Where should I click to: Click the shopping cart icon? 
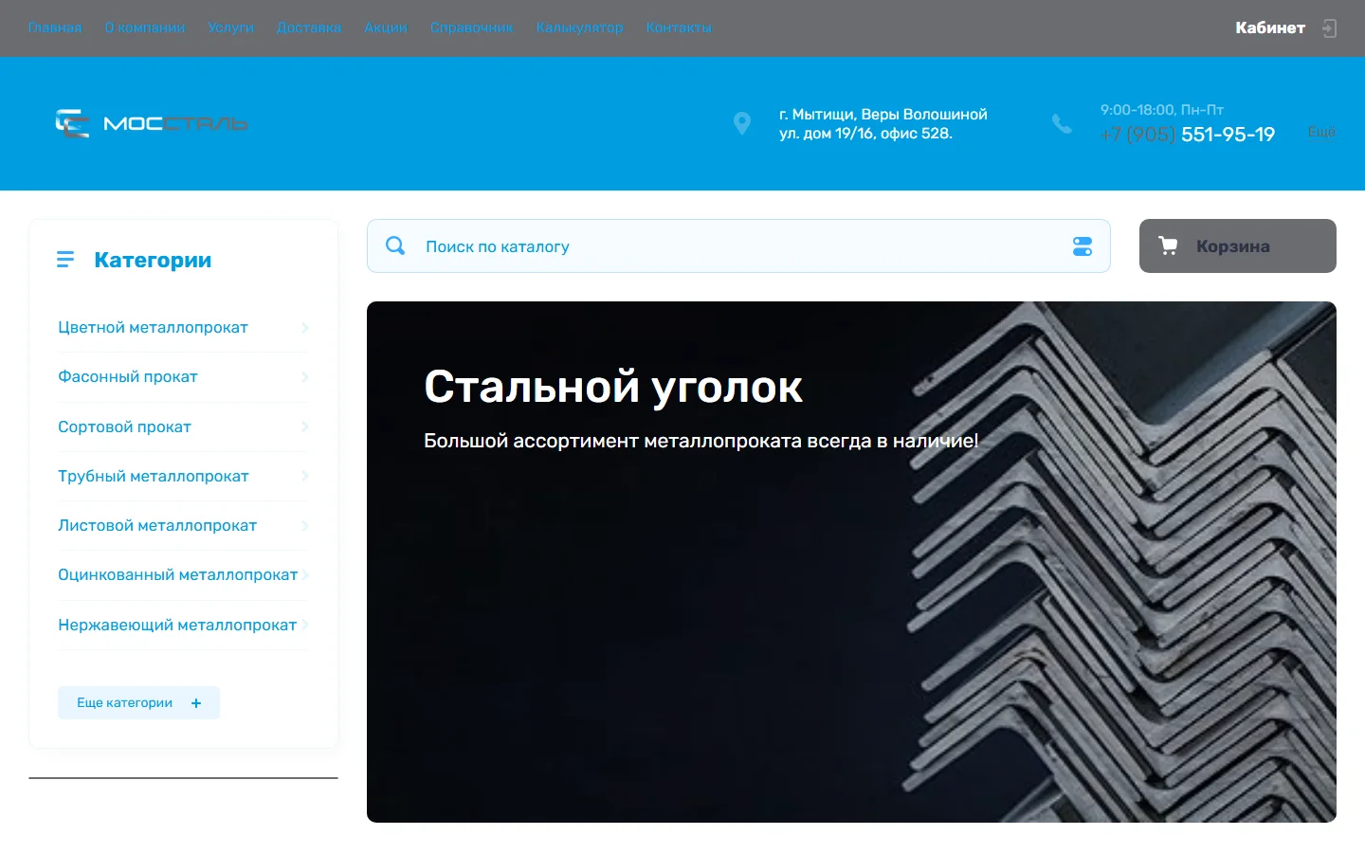1168,245
